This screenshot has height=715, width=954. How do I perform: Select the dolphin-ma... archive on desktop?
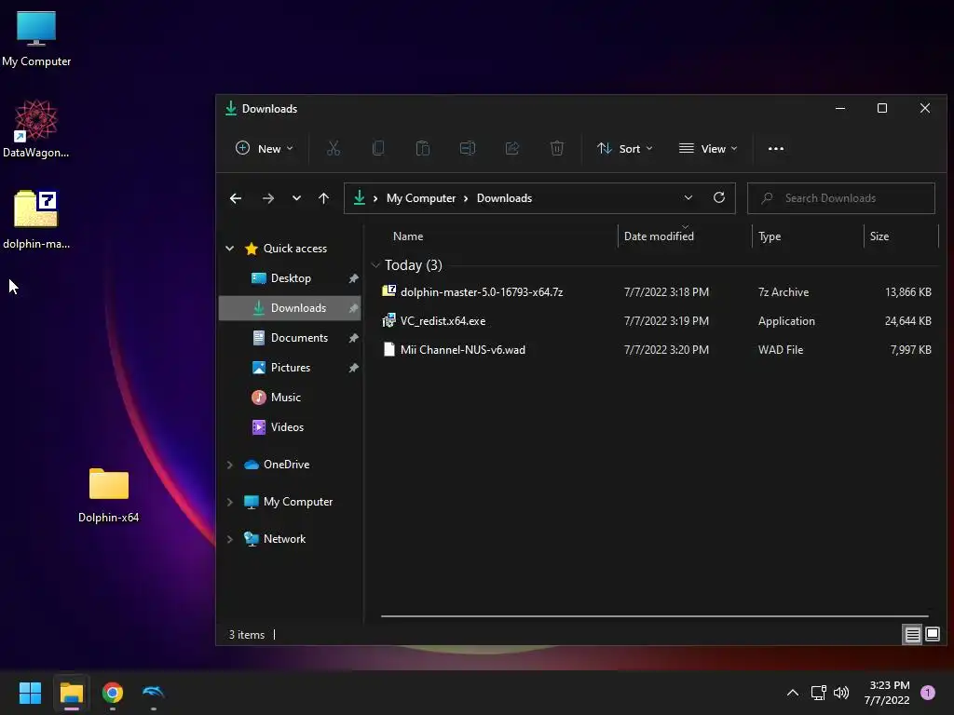tap(36, 220)
